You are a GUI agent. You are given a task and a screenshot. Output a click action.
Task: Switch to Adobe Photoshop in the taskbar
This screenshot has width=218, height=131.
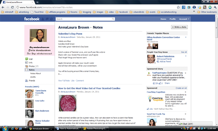[x=95, y=128]
